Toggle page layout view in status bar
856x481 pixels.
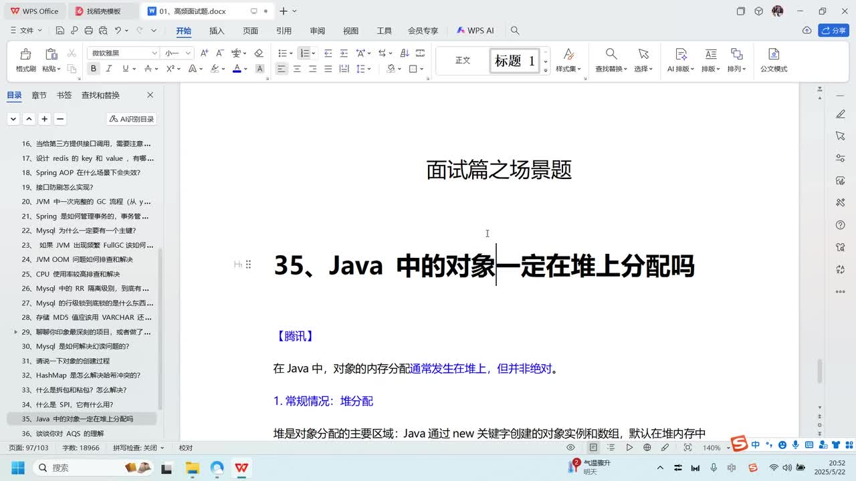(593, 448)
